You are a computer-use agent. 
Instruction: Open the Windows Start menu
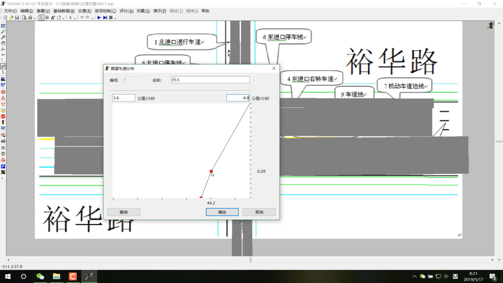[x=8, y=276]
